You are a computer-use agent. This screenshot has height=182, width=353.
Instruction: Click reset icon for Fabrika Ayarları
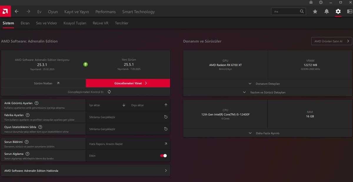166,117
